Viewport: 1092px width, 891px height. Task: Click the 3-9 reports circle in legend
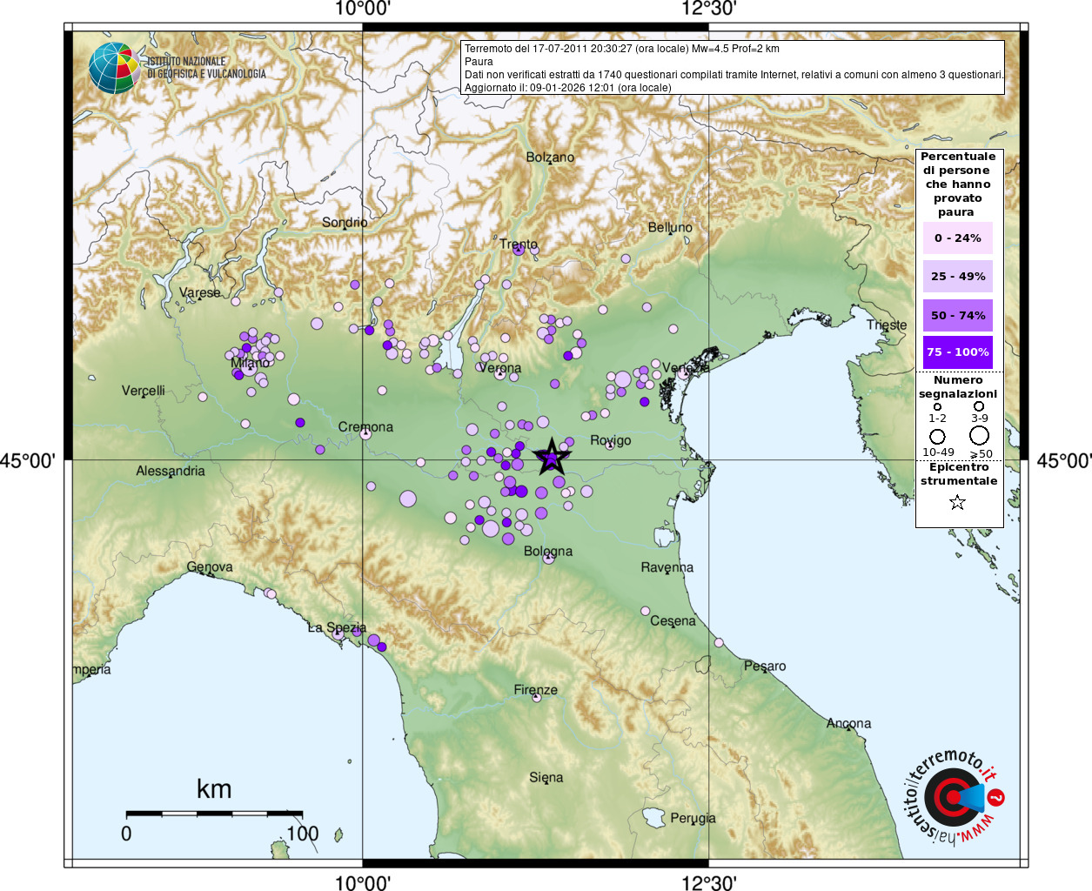(x=979, y=406)
